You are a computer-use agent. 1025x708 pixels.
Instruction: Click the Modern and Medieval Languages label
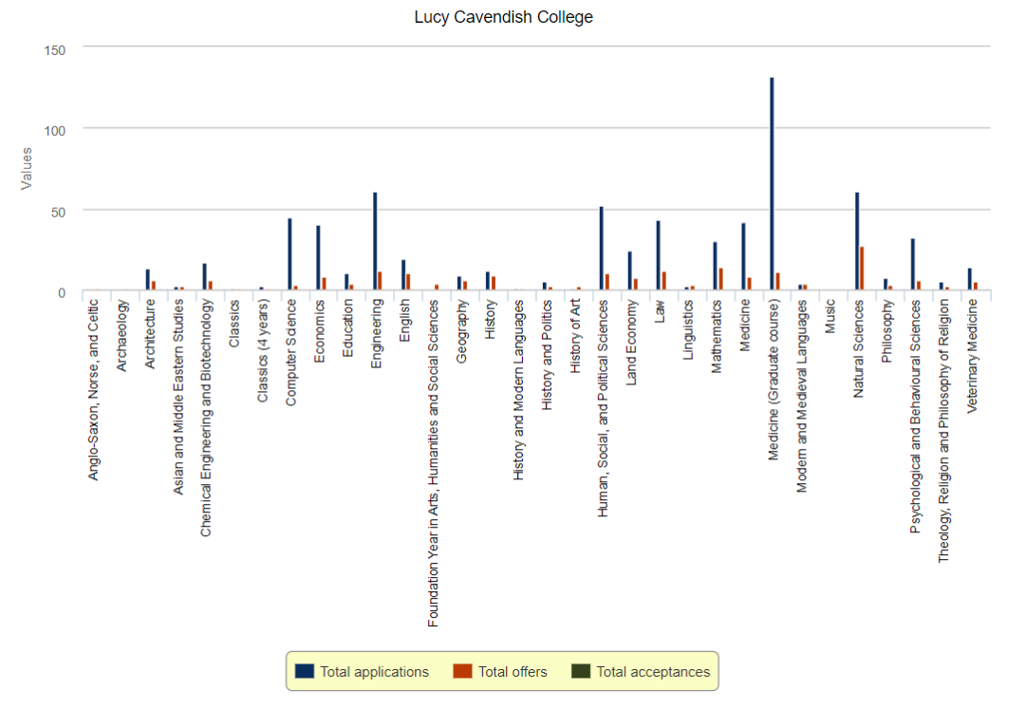(802, 396)
